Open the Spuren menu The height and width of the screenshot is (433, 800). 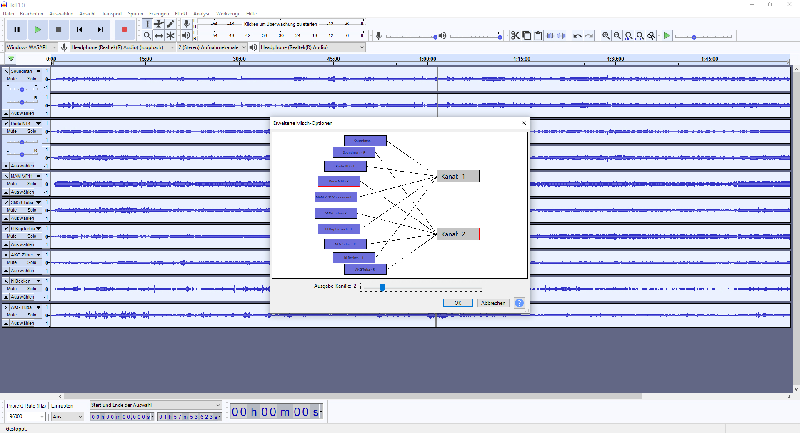(135, 14)
